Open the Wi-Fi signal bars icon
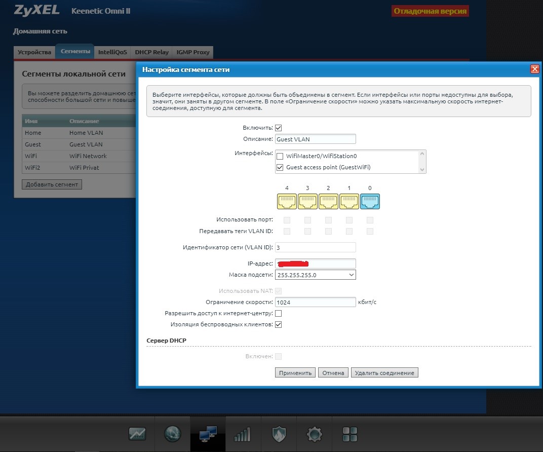 point(243,434)
